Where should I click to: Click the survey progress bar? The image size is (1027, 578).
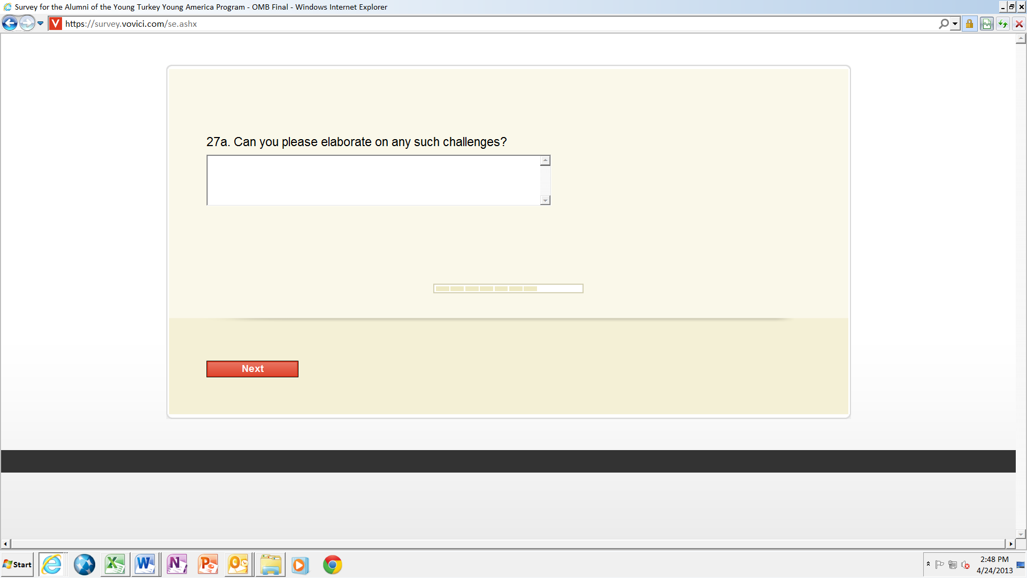pyautogui.click(x=508, y=288)
